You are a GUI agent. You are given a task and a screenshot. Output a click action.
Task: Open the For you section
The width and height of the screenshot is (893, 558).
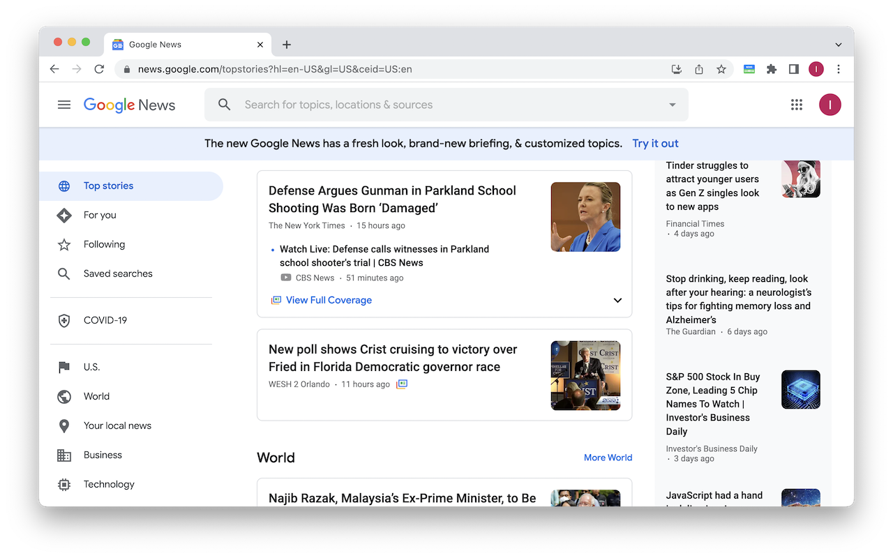(x=131, y=215)
